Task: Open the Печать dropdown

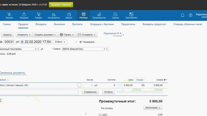Action: pyautogui.click(x=67, y=35)
